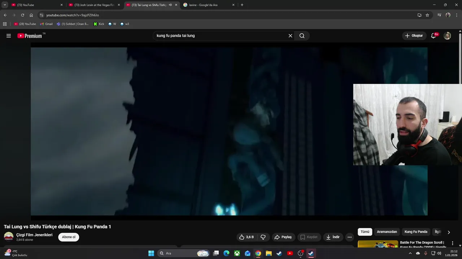Screen dimensions: 462x259
Task: Clear the YouTube search box text
Action: (x=290, y=36)
